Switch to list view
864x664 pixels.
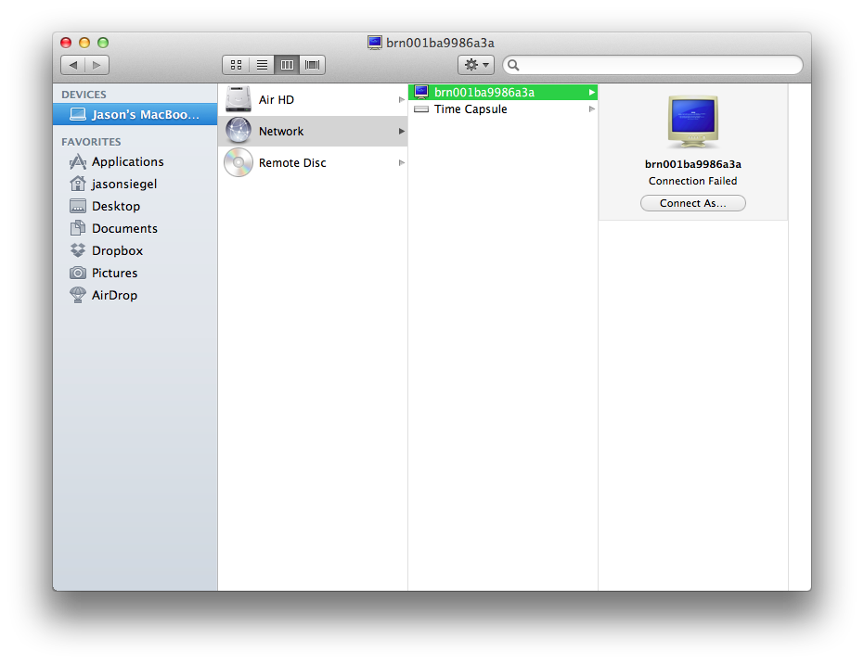(262, 65)
